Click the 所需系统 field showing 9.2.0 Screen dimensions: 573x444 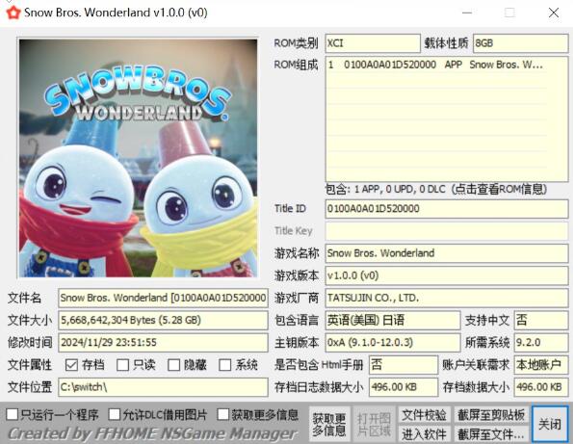541,343
